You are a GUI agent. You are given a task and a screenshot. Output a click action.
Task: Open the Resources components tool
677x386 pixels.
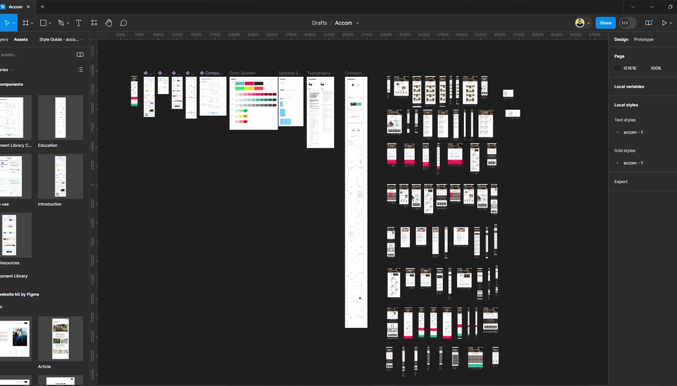tap(94, 23)
